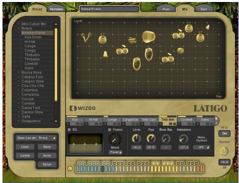
Task: Select the maracas instrument in the mix grid
Action: pos(86,37)
